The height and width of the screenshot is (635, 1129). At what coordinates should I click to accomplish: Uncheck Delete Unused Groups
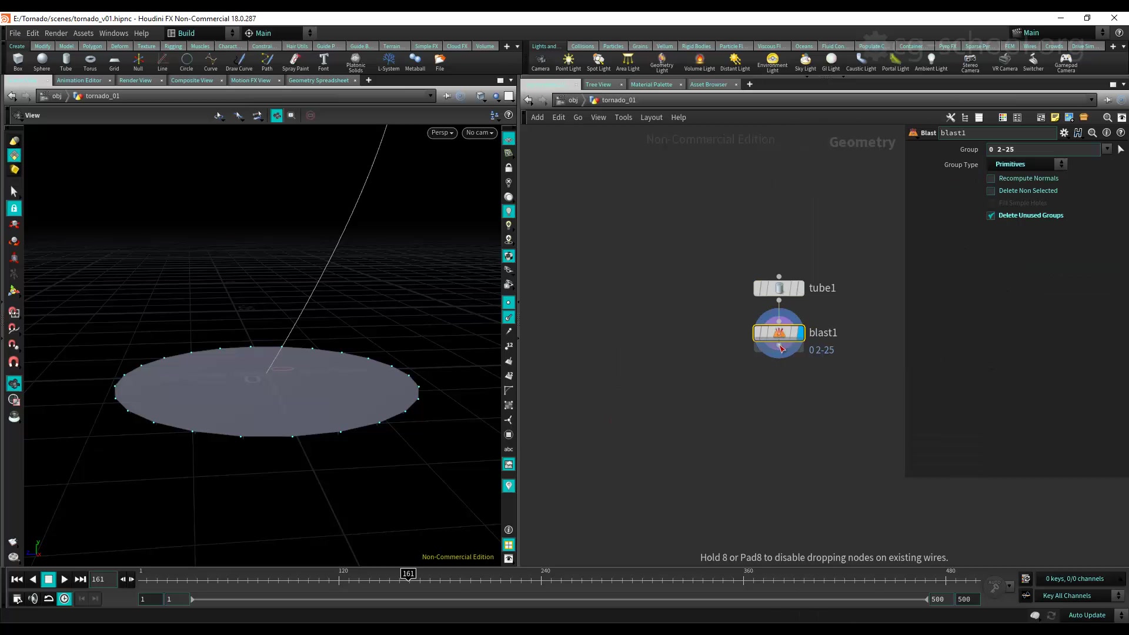point(991,215)
